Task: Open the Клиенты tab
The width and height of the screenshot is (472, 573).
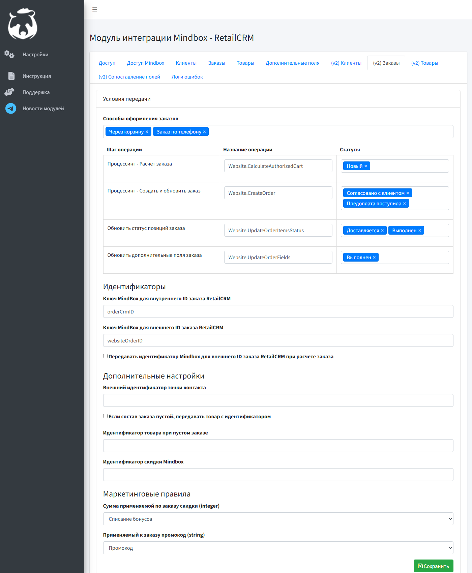Action: point(186,63)
